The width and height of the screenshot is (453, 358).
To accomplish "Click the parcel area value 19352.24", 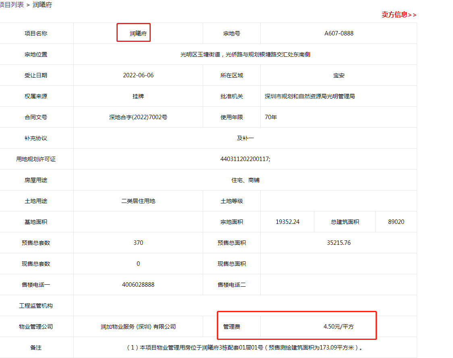I will coord(287,222).
